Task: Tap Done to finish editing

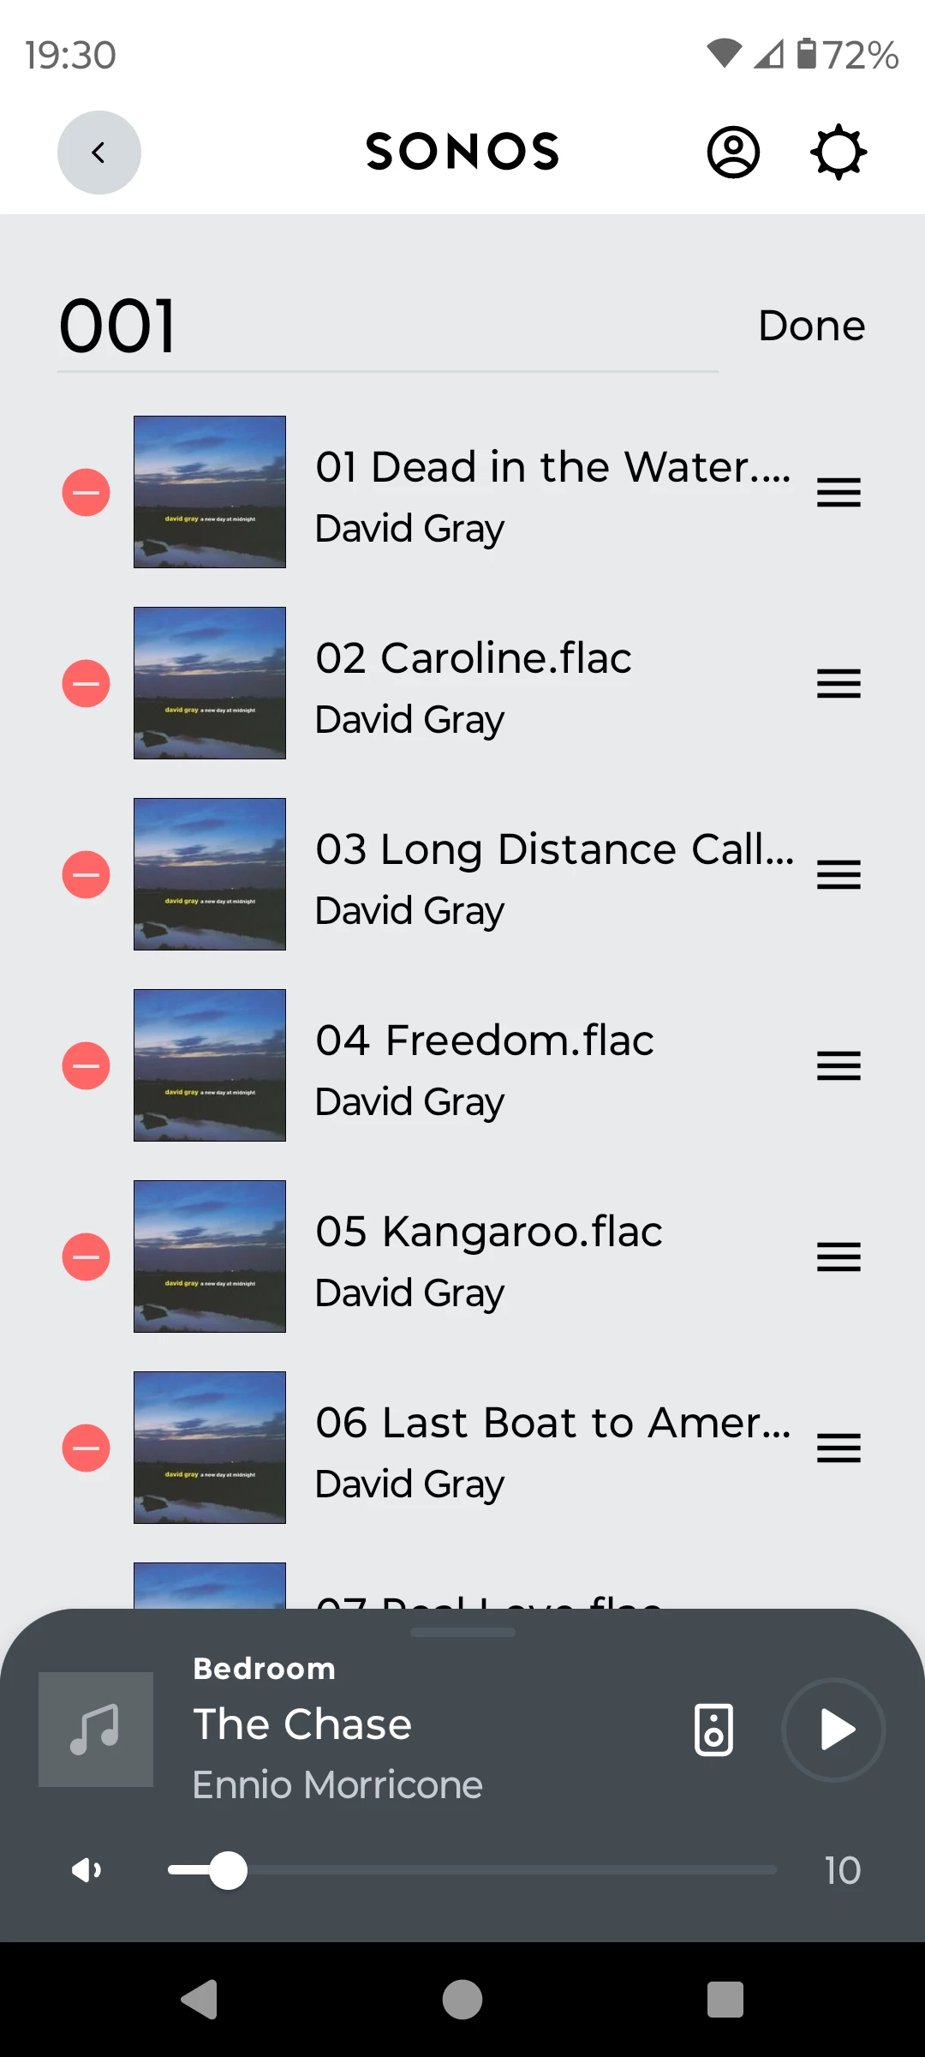Action: coord(812,326)
